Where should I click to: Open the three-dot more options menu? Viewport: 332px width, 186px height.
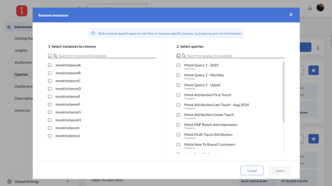point(318,48)
